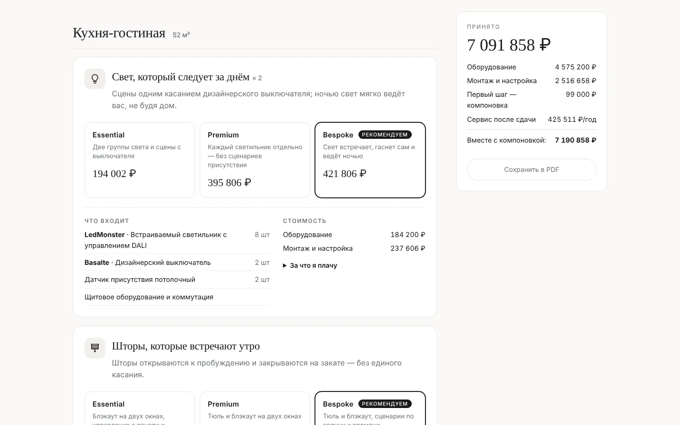
Task: Click the Basalte дизайнерский выключатель row
Action: (177, 263)
